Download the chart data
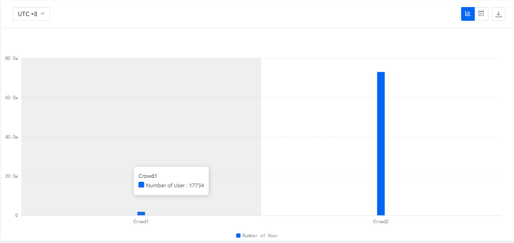The image size is (514, 243). pos(498,14)
